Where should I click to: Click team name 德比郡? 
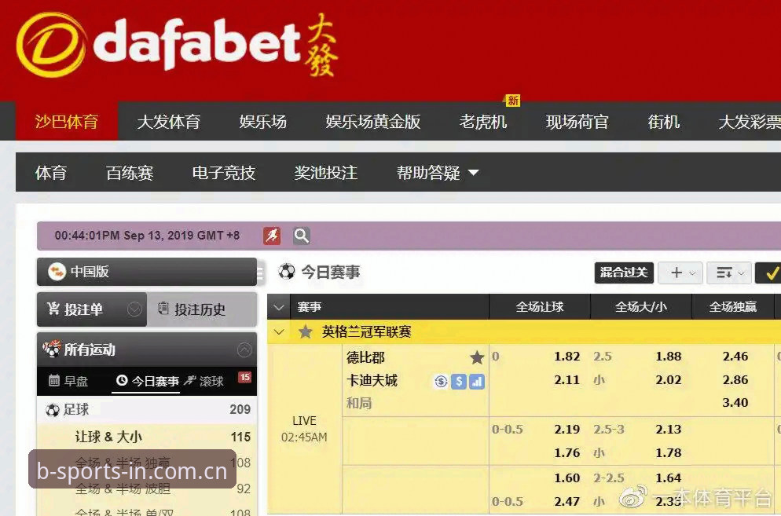click(365, 357)
